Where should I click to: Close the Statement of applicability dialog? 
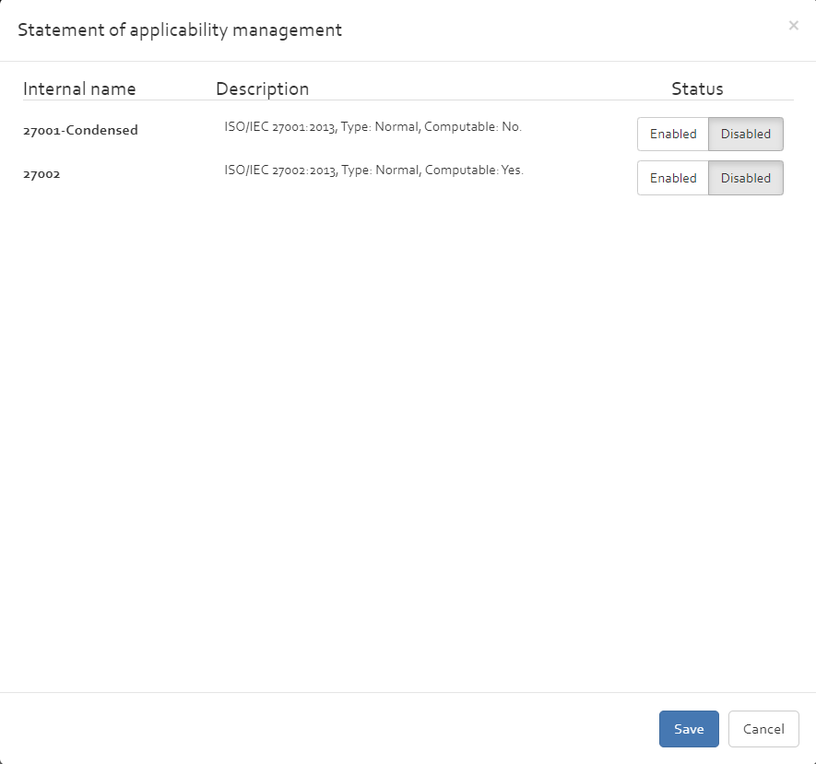[x=793, y=26]
